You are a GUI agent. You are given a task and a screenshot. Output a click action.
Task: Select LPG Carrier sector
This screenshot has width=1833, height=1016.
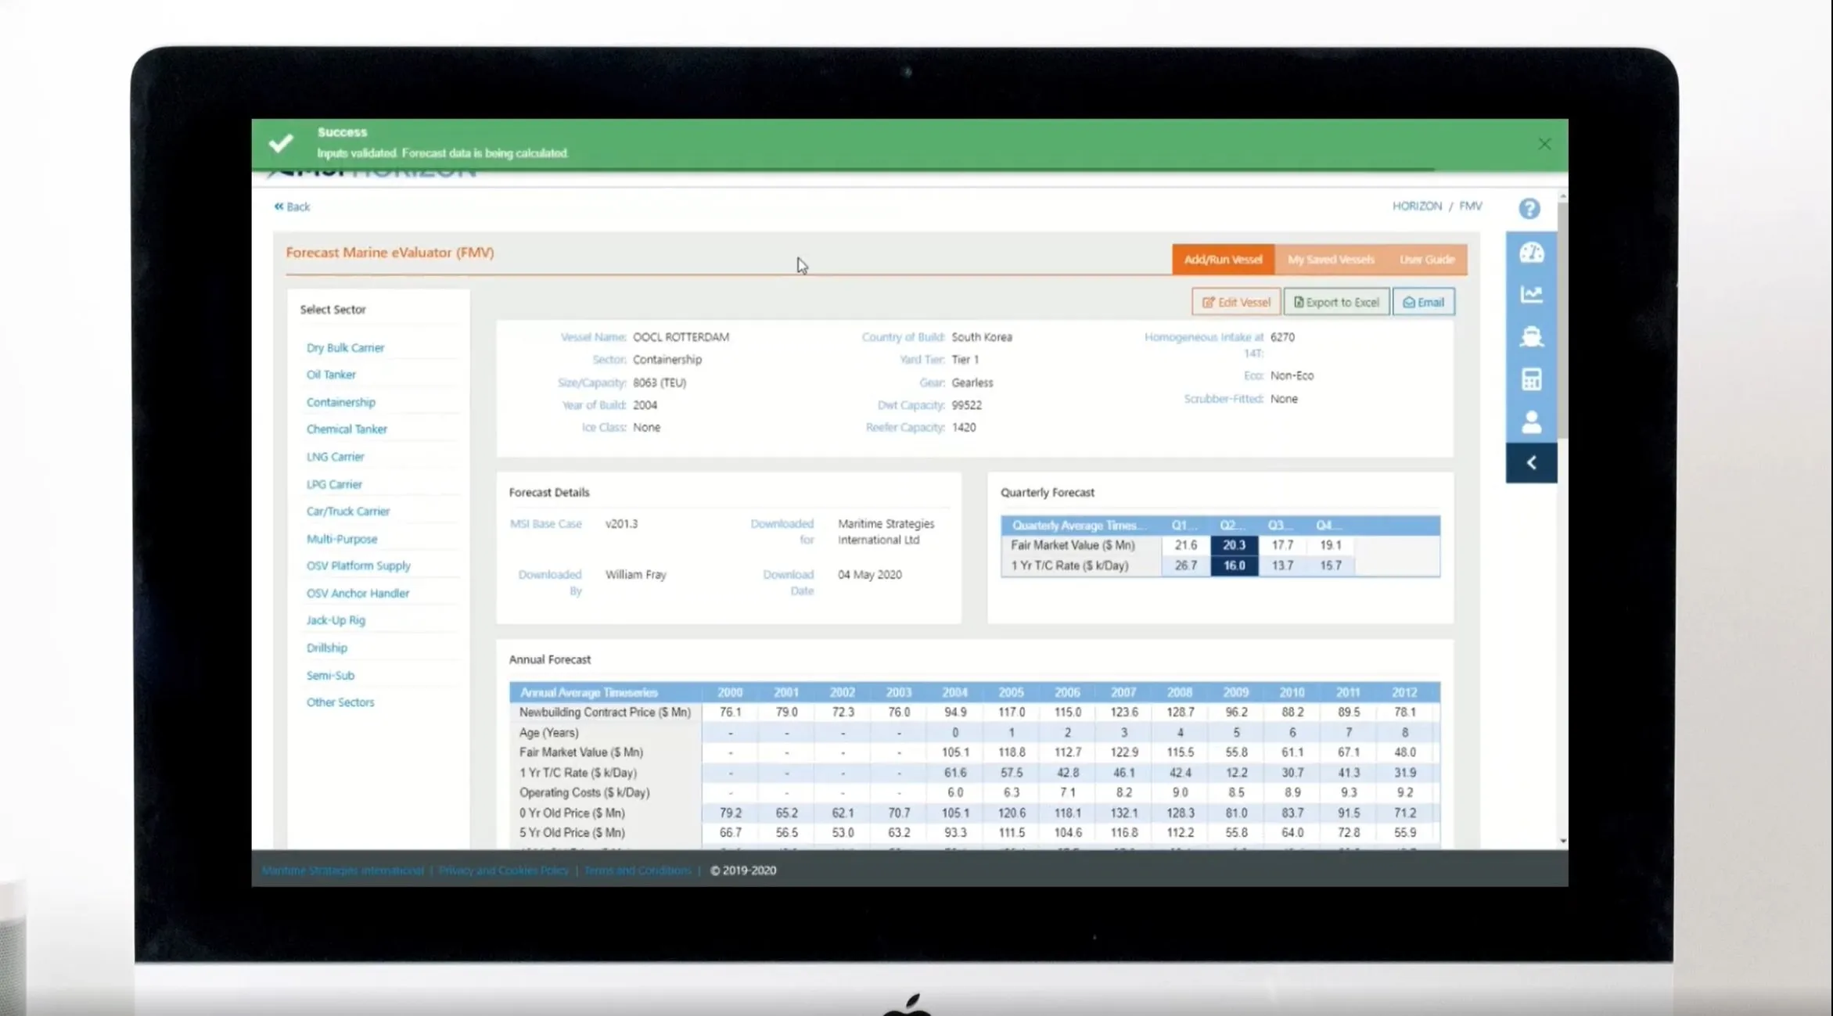coord(334,484)
